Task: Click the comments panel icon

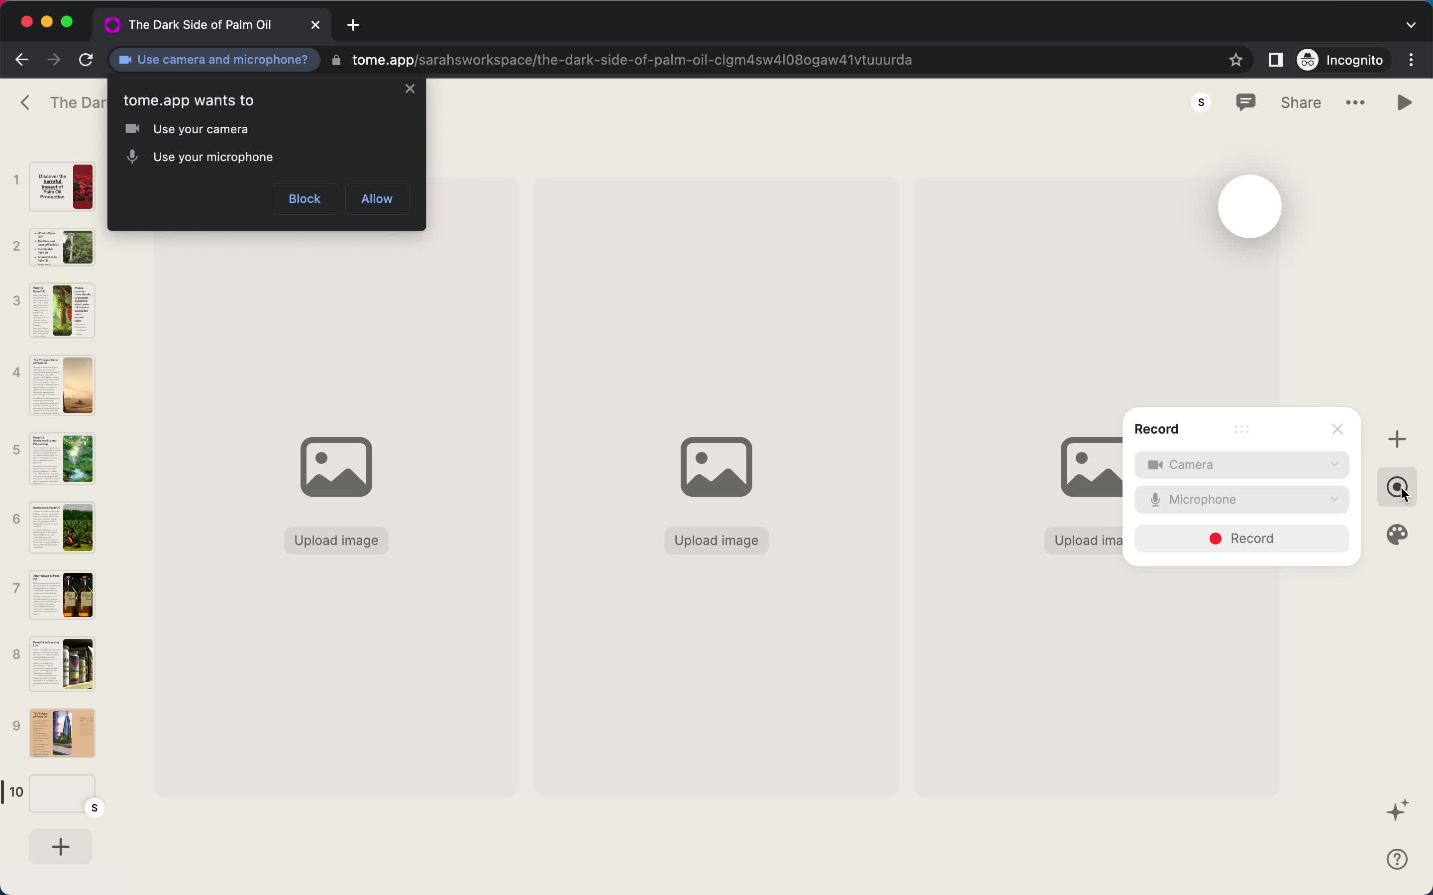Action: point(1245,102)
